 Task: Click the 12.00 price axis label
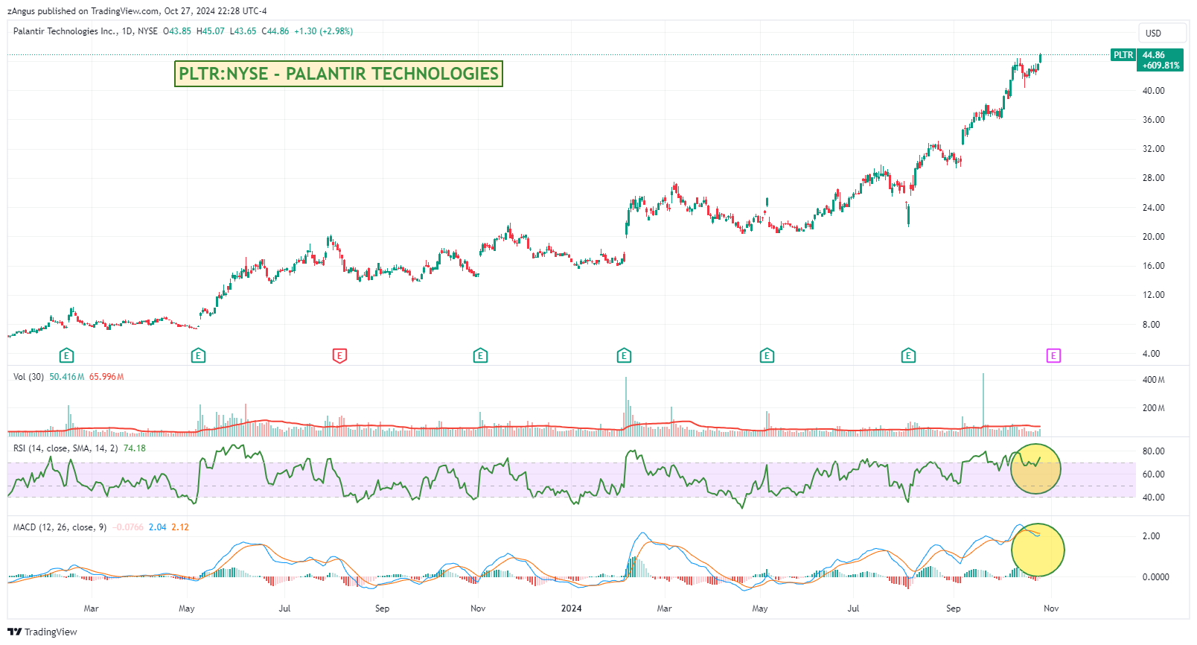click(1154, 295)
